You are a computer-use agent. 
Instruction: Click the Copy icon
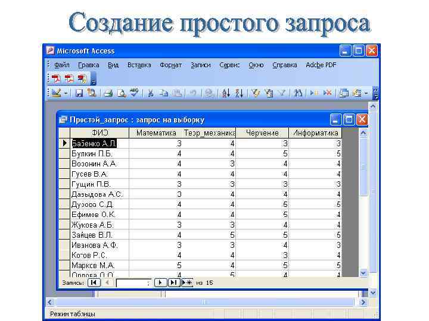click(x=164, y=93)
